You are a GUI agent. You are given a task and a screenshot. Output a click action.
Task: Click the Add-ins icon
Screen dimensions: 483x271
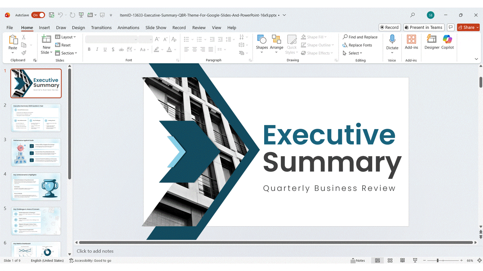coord(411,42)
